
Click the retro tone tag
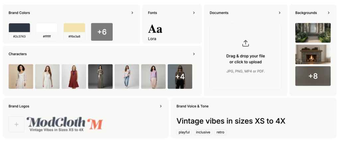220,132
